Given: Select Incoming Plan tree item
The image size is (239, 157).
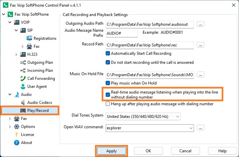Looking at the screenshot, I should [40, 70].
